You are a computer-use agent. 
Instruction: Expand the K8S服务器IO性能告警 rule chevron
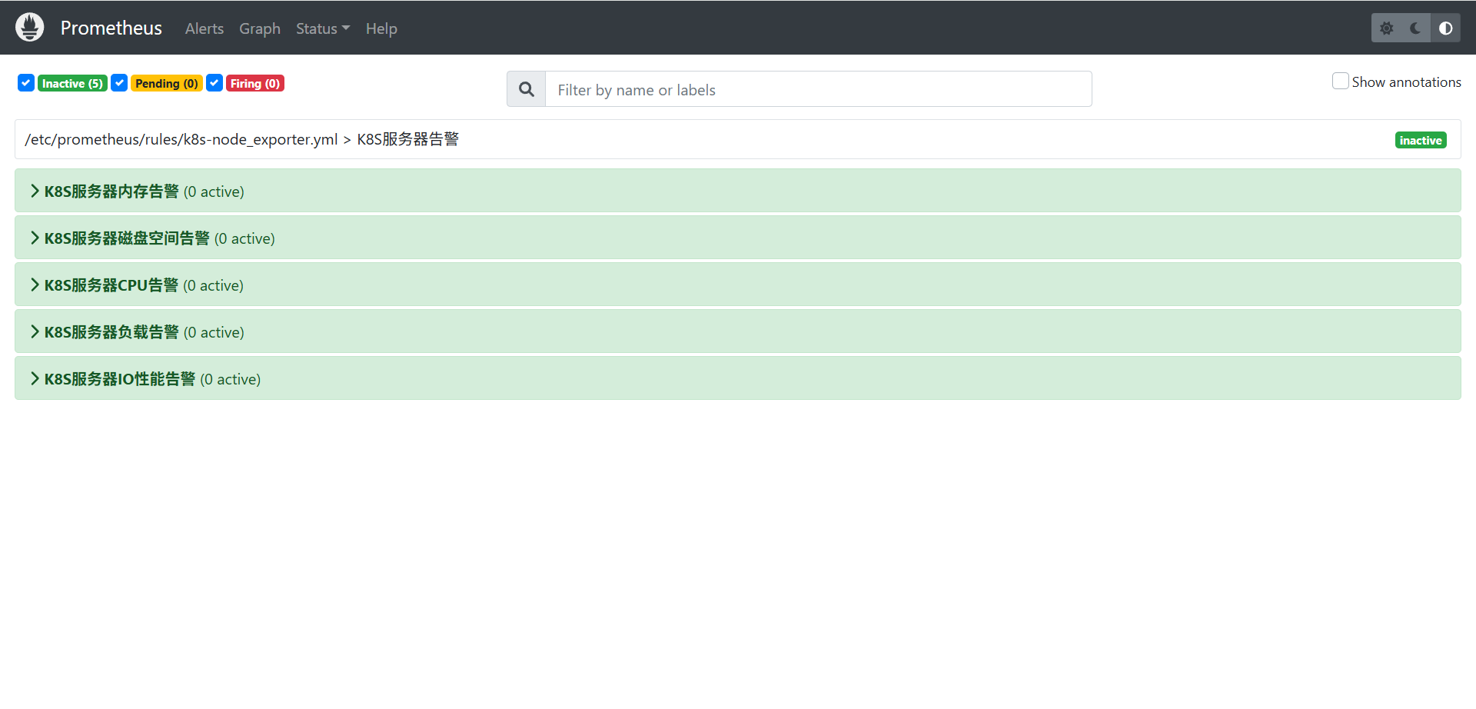[x=35, y=378]
